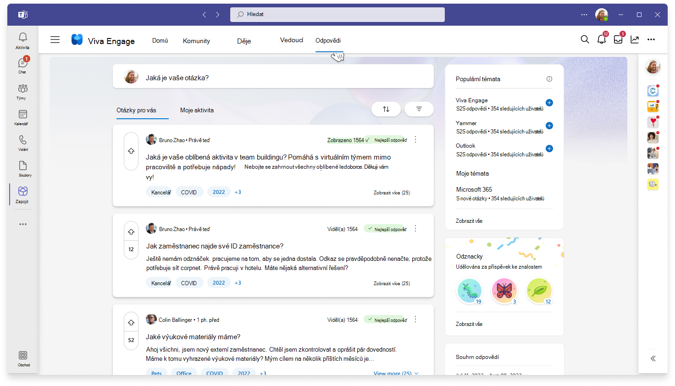675x386 pixels.
Task: Upvote the ID zaměstnance question
Action: pos(131,232)
